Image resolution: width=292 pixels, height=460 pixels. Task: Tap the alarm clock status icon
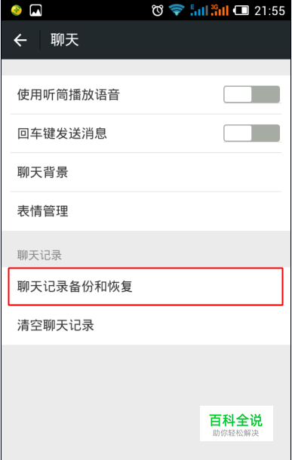[158, 11]
